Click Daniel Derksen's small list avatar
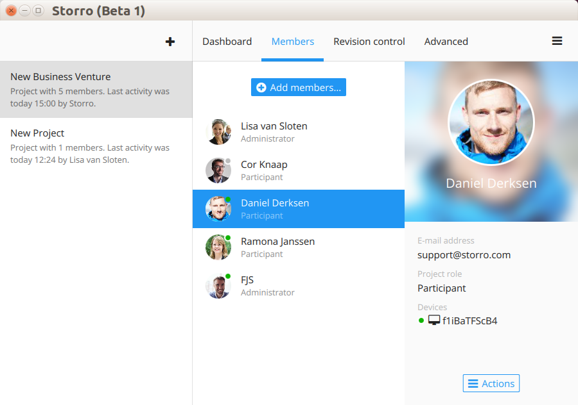Image resolution: width=578 pixels, height=405 pixels. (x=218, y=208)
